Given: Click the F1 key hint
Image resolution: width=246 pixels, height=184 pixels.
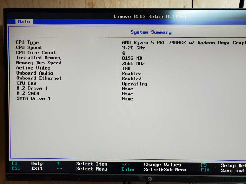Looking at the screenshot, I should [x=14, y=163].
